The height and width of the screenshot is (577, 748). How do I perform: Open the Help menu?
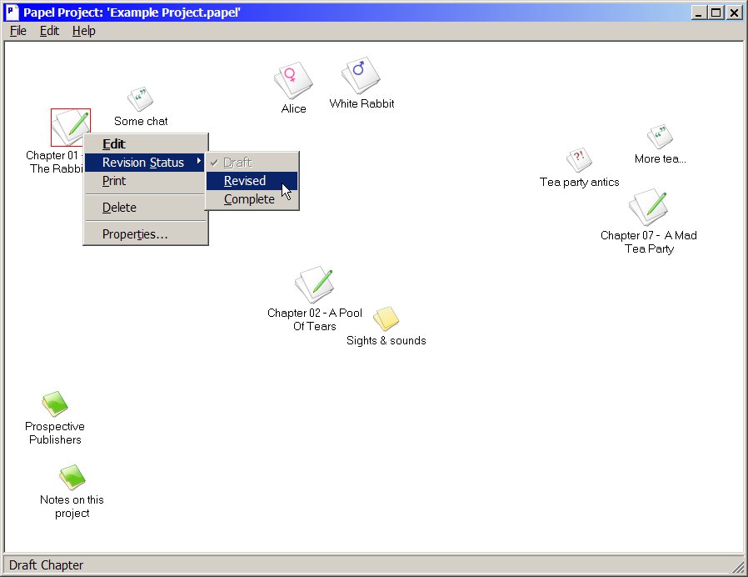tap(84, 31)
